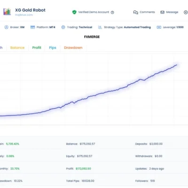The image size is (188, 188).
Task: Click the Platform card icon
Action: point(32,27)
